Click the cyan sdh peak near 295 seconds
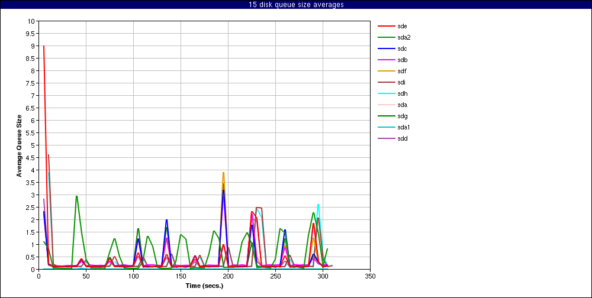The width and height of the screenshot is (592, 298). coord(318,205)
